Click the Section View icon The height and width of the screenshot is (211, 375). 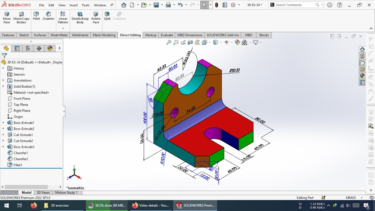coord(190,42)
